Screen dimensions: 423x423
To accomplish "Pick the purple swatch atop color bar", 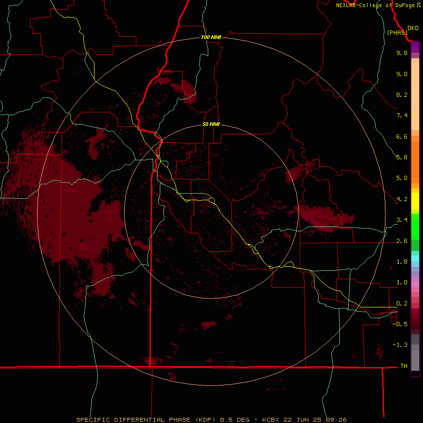I will pyautogui.click(x=415, y=47).
